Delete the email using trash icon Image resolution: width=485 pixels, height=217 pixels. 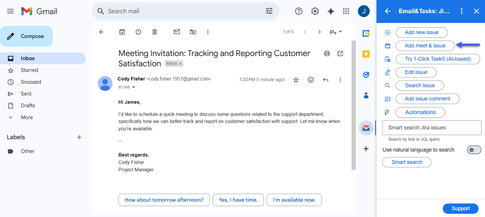(155, 32)
